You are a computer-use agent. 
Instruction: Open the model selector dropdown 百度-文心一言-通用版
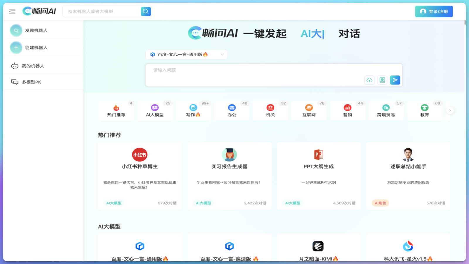[187, 55]
